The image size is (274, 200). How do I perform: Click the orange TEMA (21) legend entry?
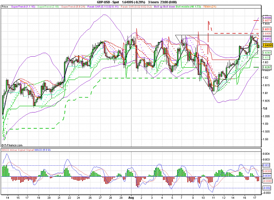(210, 7)
